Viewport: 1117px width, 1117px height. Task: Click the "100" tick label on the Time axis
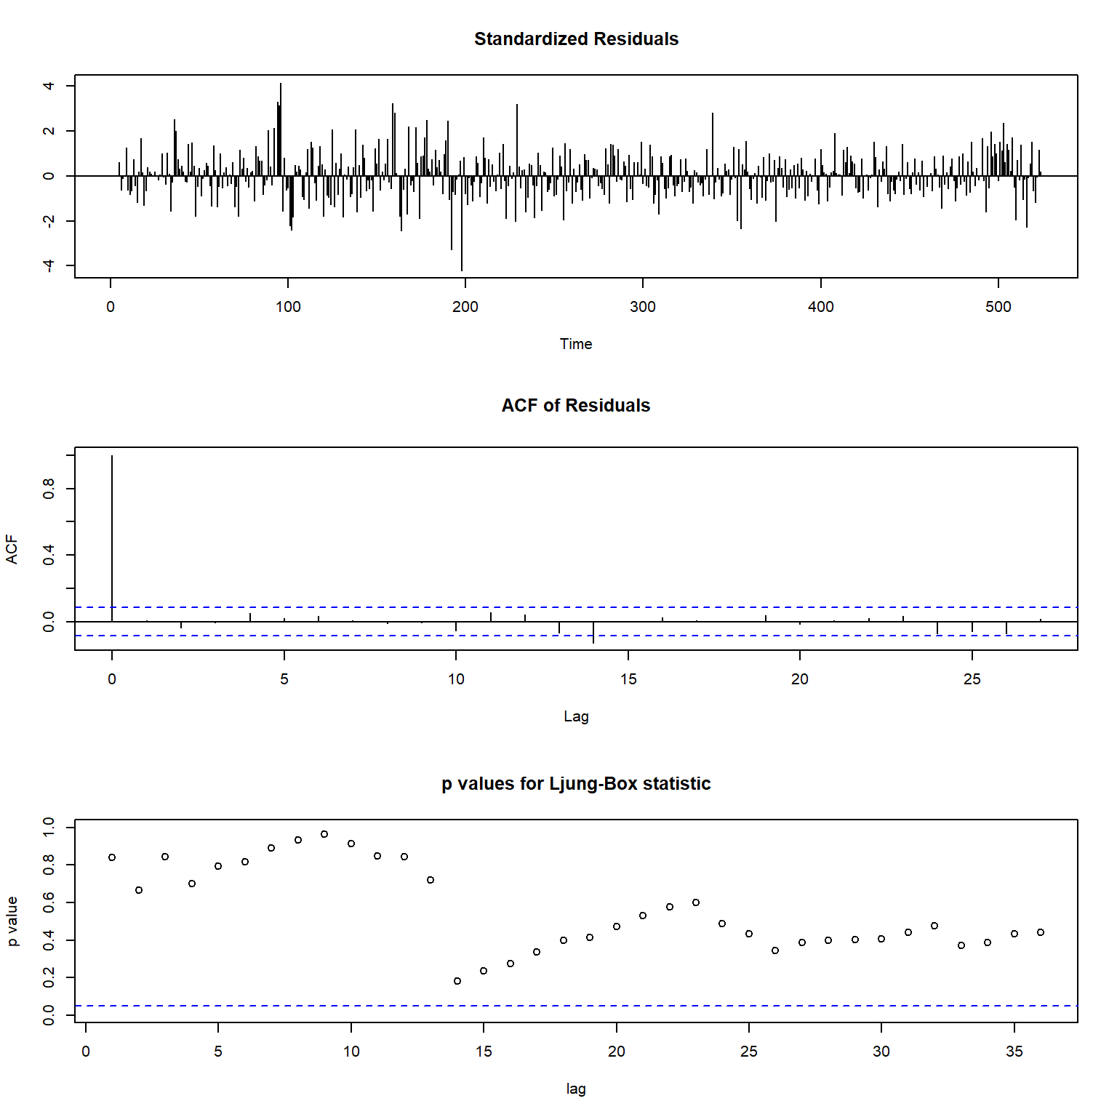point(288,307)
